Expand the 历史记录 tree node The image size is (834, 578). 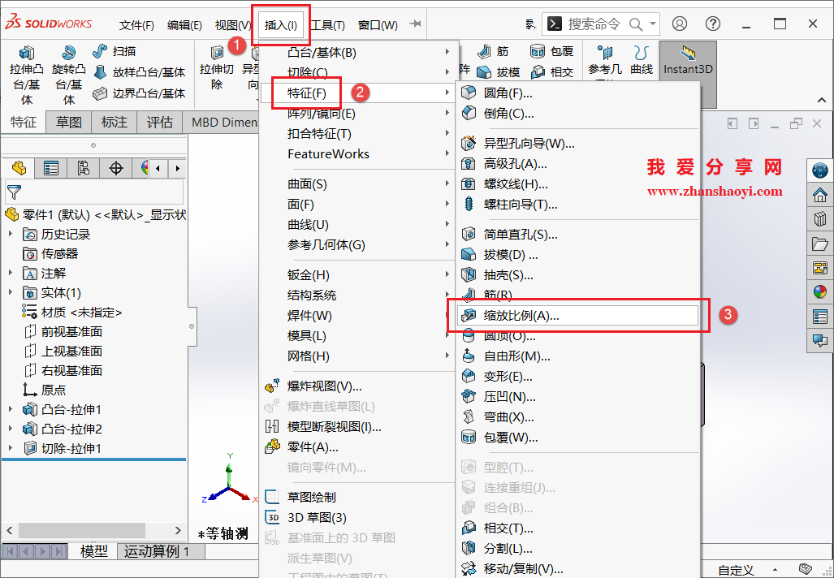pyautogui.click(x=11, y=234)
